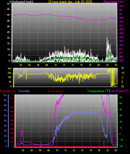This screenshot has width=130, height=154.
Task: Select the 'Dew Point (°F)' legend label
Action: click(x=119, y=91)
